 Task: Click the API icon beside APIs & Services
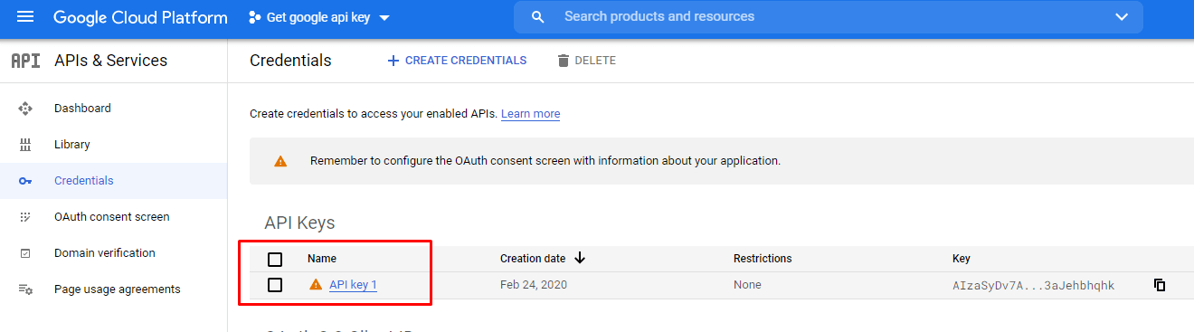(x=25, y=61)
